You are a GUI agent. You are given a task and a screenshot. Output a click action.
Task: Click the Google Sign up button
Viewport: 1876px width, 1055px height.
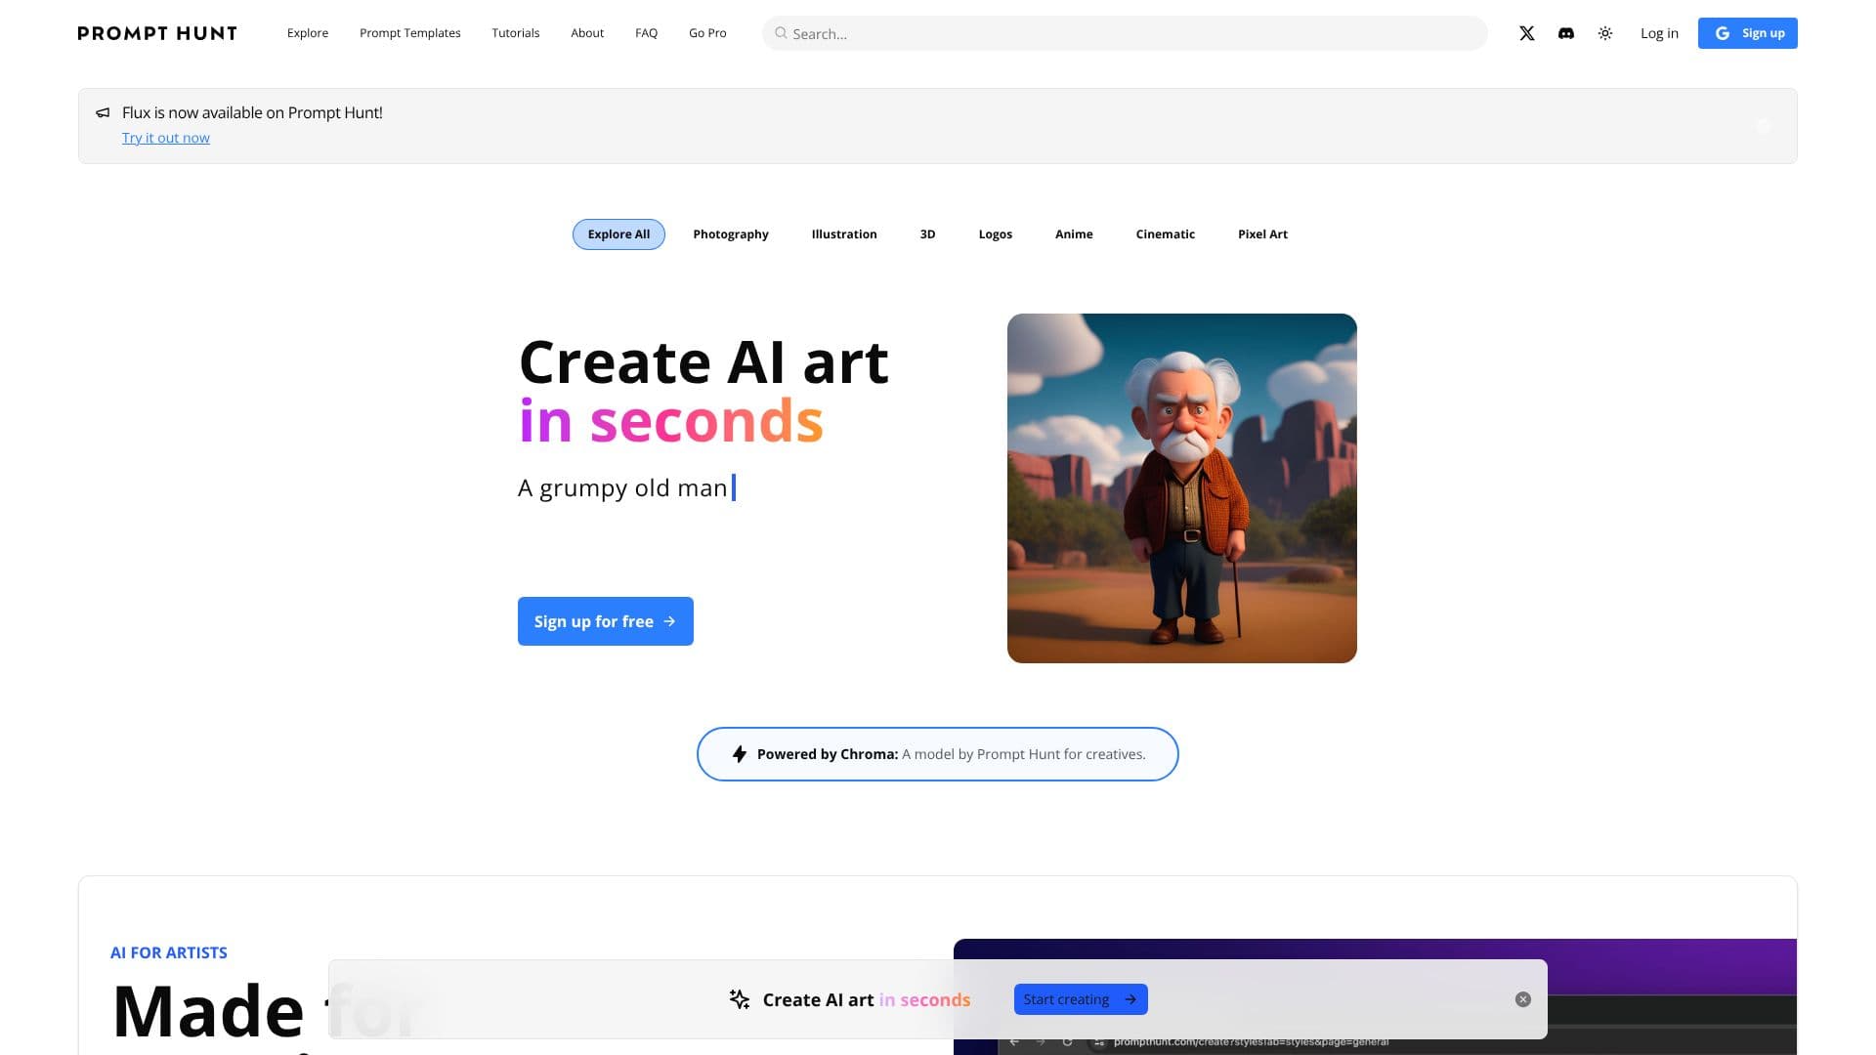point(1748,33)
